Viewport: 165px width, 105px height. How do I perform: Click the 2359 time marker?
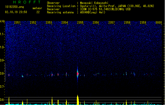(x=143, y=23)
